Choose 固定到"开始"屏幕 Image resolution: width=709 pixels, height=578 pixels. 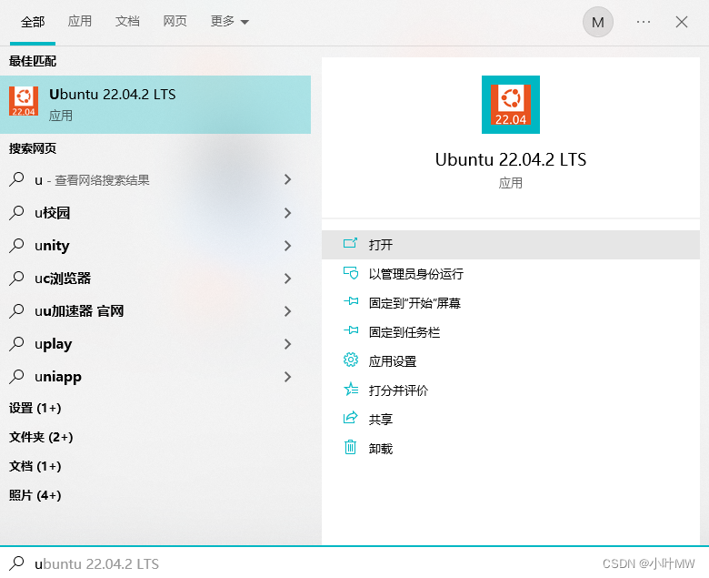(x=511, y=303)
